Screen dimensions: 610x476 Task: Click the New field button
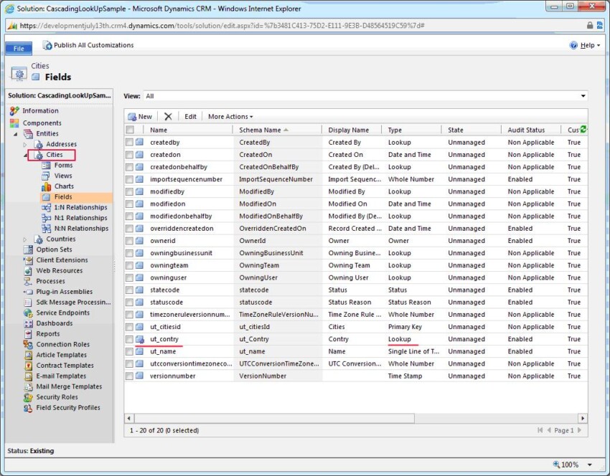140,116
